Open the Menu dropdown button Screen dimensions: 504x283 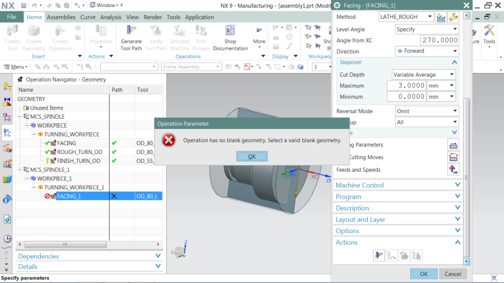(15, 67)
